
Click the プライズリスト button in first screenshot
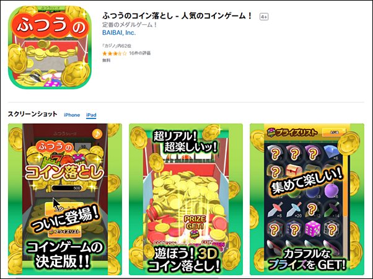pos(64,231)
